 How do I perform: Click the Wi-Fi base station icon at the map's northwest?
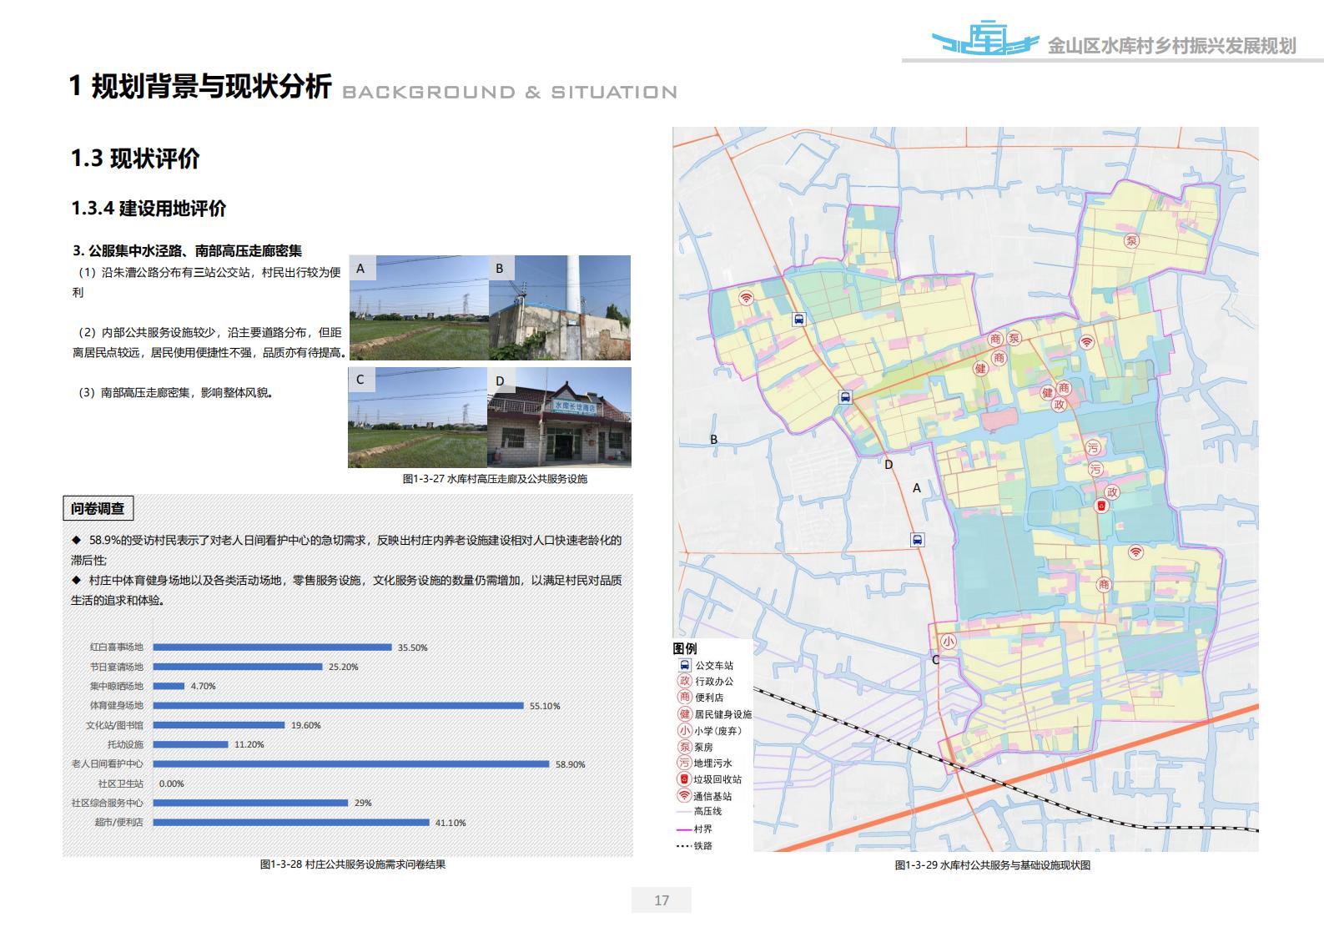(x=746, y=298)
